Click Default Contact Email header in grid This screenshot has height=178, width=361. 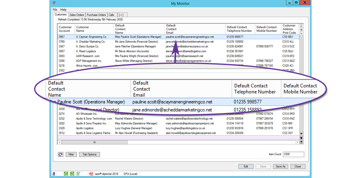point(196,29)
